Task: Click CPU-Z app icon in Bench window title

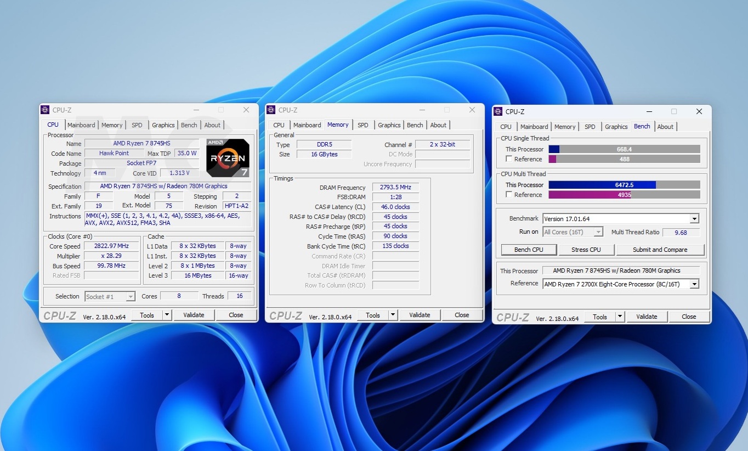Action: [x=498, y=111]
